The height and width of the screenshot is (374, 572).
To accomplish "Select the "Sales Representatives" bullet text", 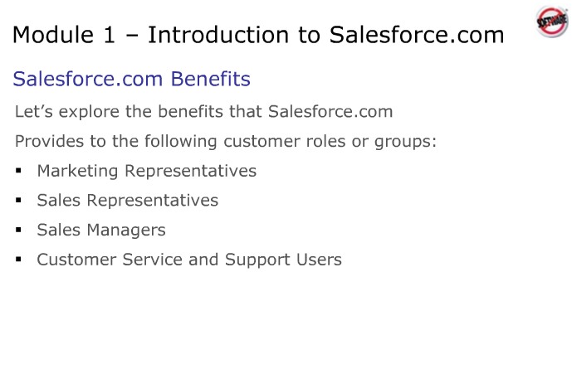I will tap(127, 201).
